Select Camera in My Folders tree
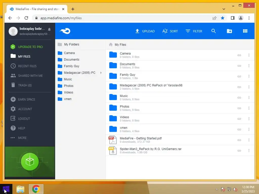The width and height of the screenshot is (259, 194). 66,53
